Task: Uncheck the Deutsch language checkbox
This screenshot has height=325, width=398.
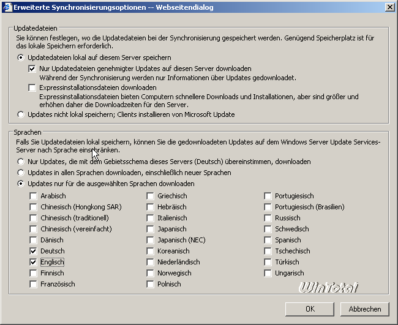Action: (33, 251)
